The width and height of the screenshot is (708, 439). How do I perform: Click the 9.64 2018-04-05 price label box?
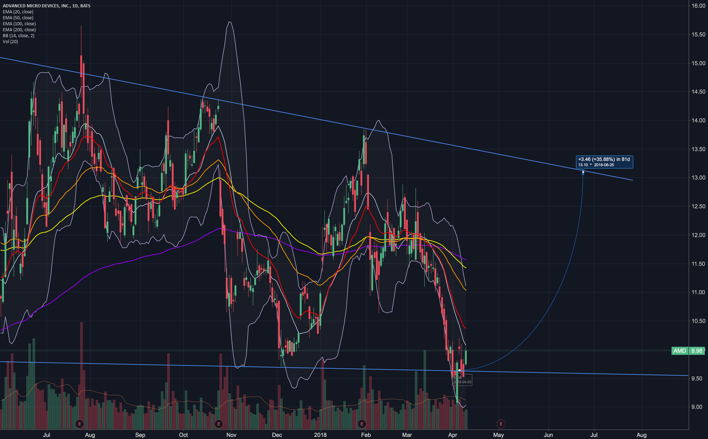point(463,380)
